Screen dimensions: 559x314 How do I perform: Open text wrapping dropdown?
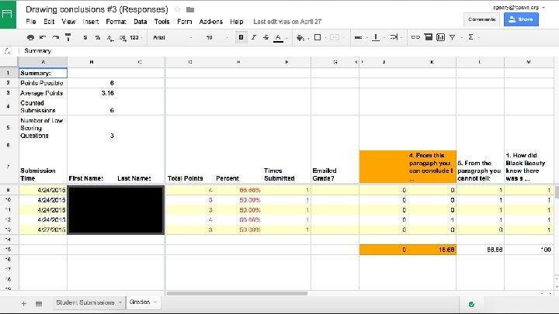(395, 37)
